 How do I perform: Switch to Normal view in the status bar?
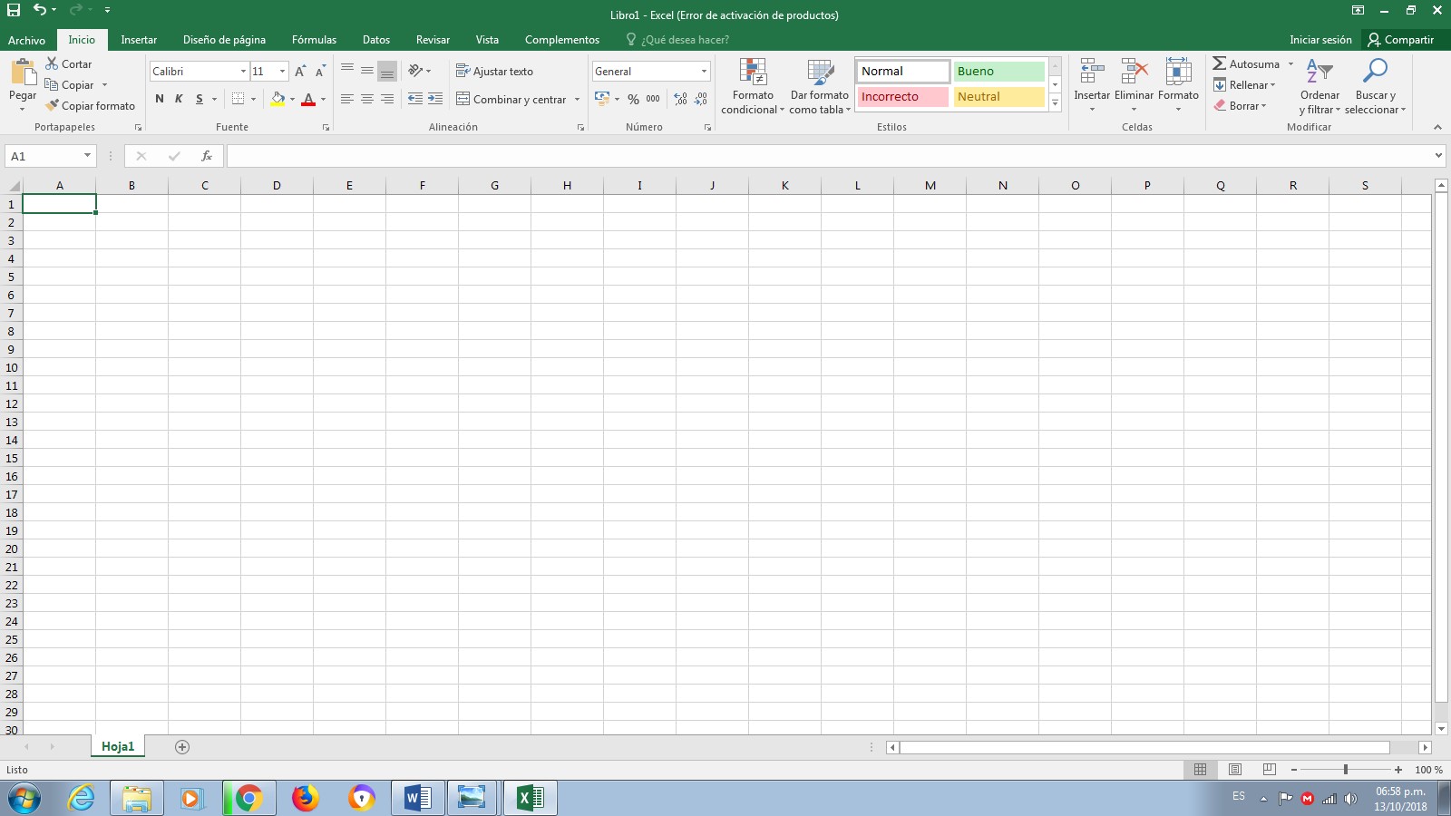click(1200, 770)
